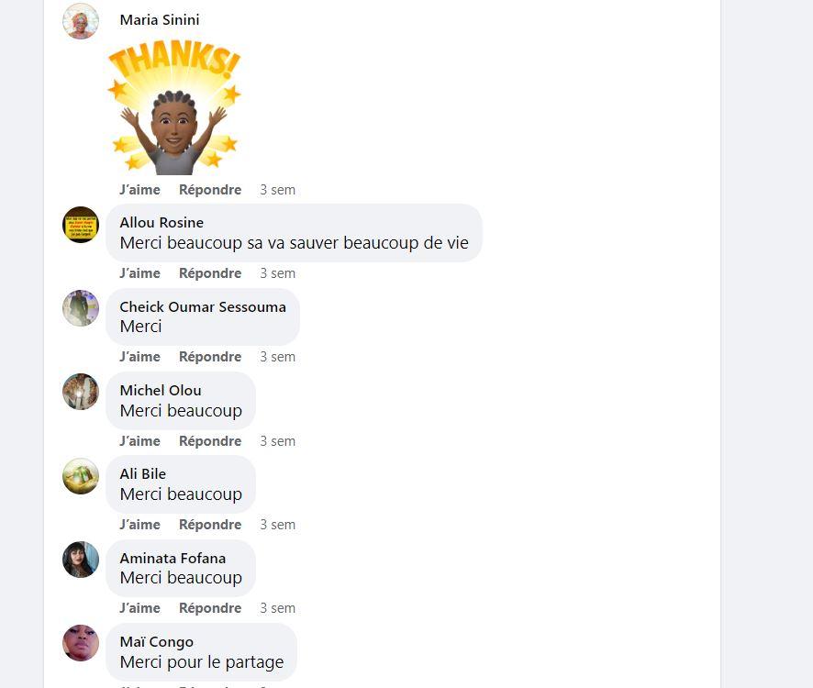Screen dimensions: 813x688
Task: Open Ali Bile's avatar image
Action: [81, 476]
